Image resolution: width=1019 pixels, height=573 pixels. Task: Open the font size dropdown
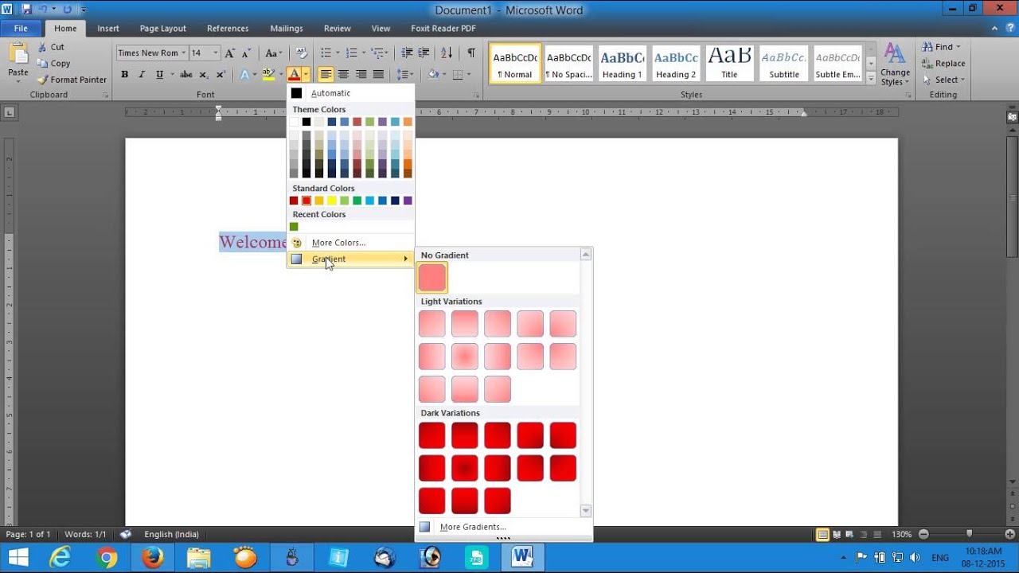tap(215, 53)
